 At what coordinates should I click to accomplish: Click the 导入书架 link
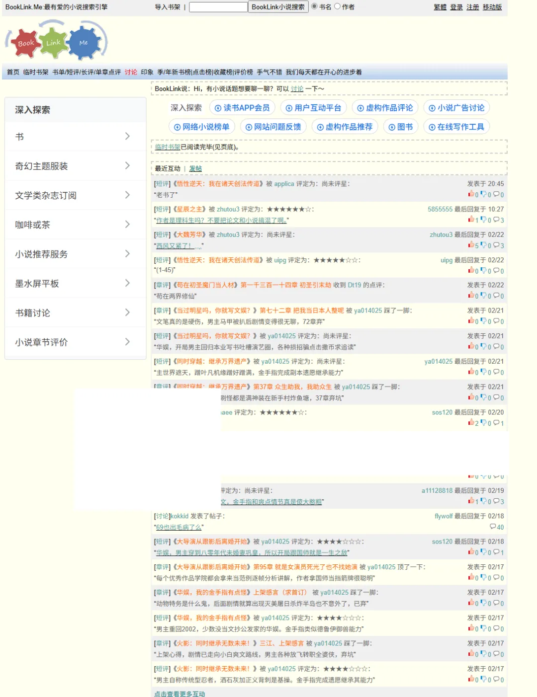[x=168, y=7]
